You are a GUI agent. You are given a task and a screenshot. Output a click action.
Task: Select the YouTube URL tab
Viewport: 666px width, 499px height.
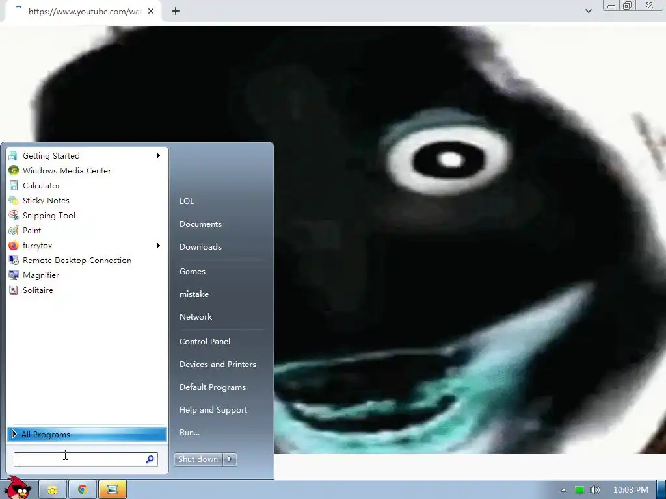pyautogui.click(x=83, y=12)
